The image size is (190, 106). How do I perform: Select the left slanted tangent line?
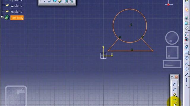[x=113, y=44]
